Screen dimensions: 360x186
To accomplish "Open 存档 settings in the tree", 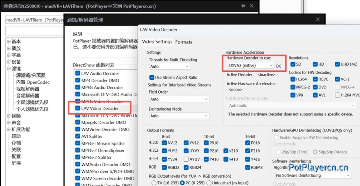I will [16, 143].
